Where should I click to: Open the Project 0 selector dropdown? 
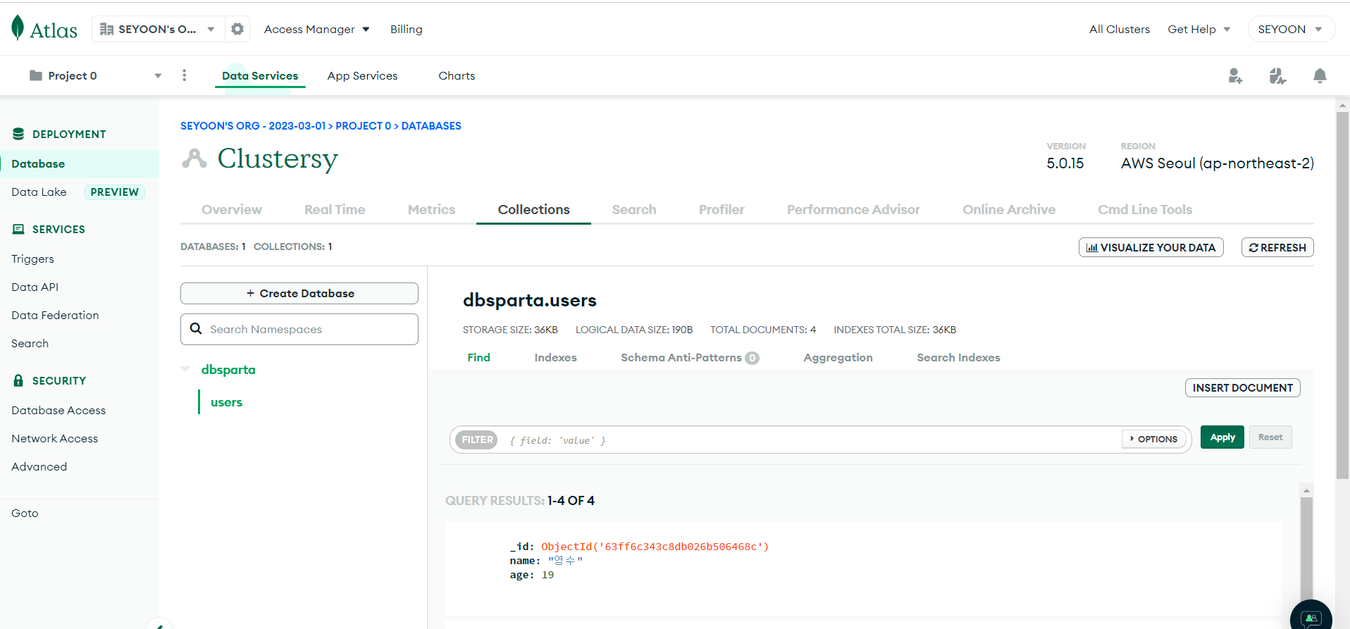[96, 75]
